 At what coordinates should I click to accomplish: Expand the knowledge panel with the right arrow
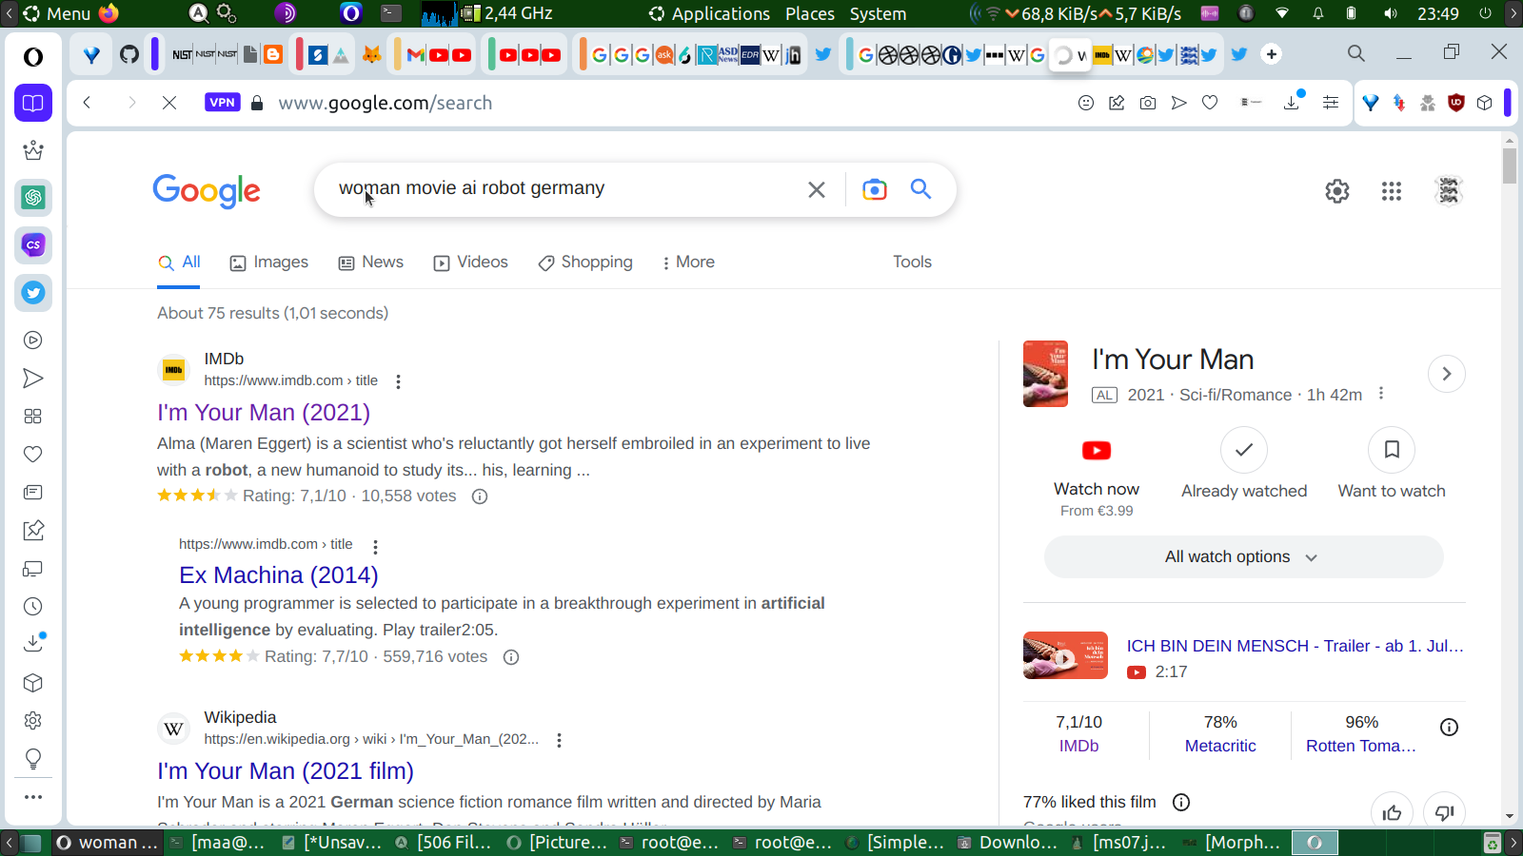1446,374
